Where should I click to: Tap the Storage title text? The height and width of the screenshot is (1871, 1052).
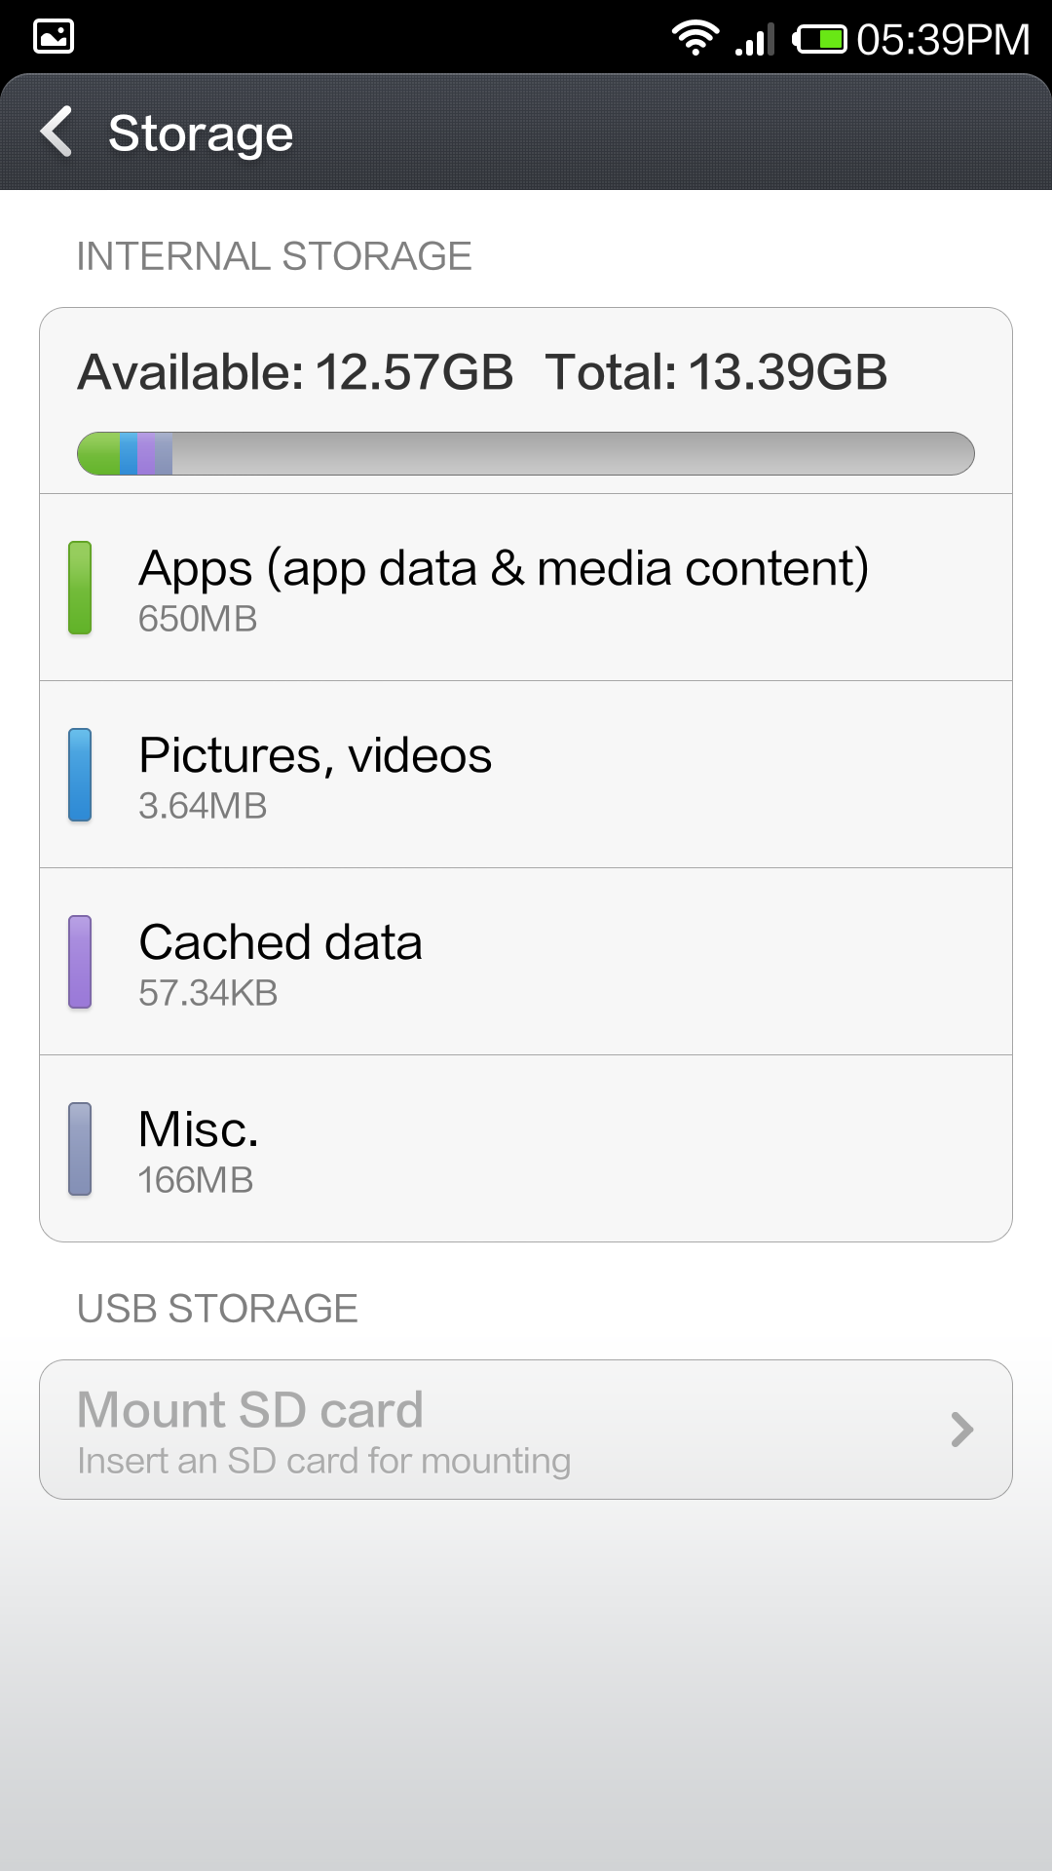[201, 134]
